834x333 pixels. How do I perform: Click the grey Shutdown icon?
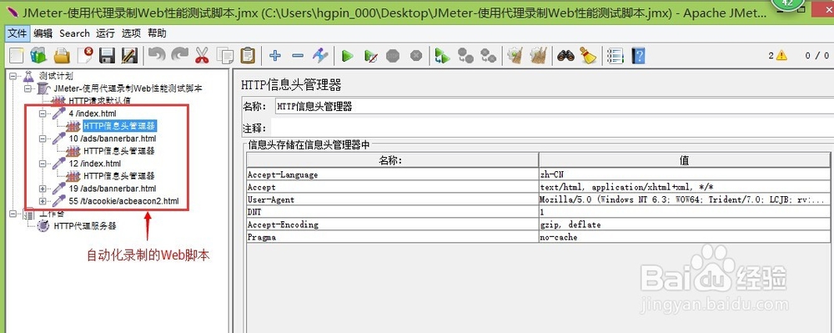[416, 55]
